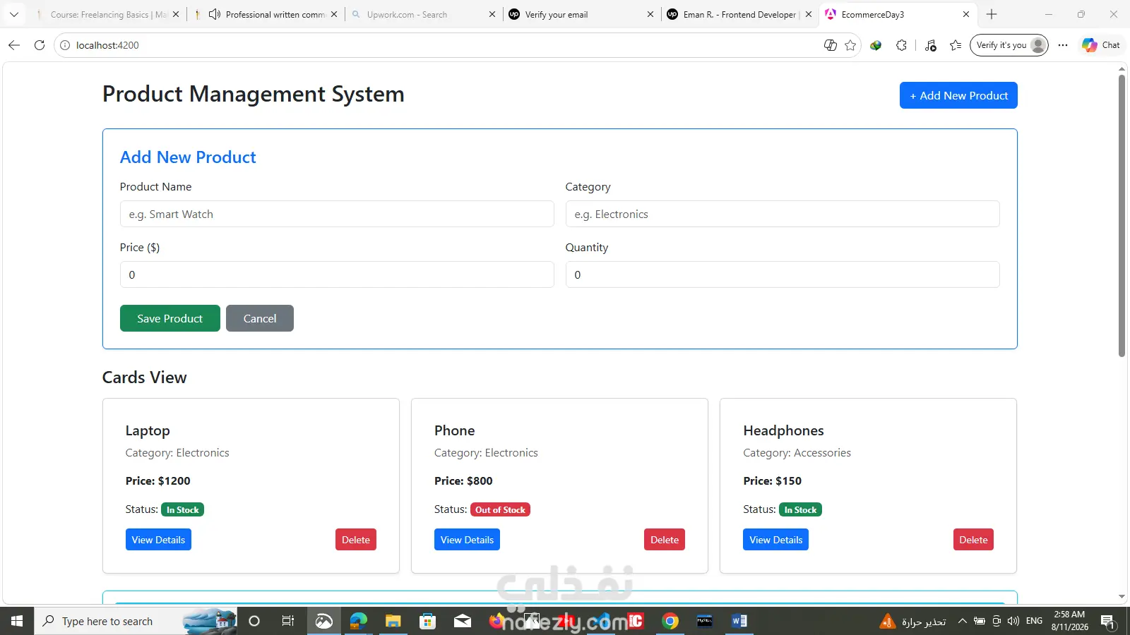Viewport: 1130px width, 635px height.
Task: Click the Save Product button
Action: [x=170, y=318]
